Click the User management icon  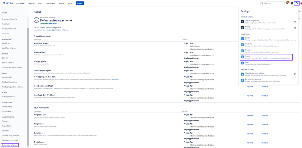pos(242,21)
